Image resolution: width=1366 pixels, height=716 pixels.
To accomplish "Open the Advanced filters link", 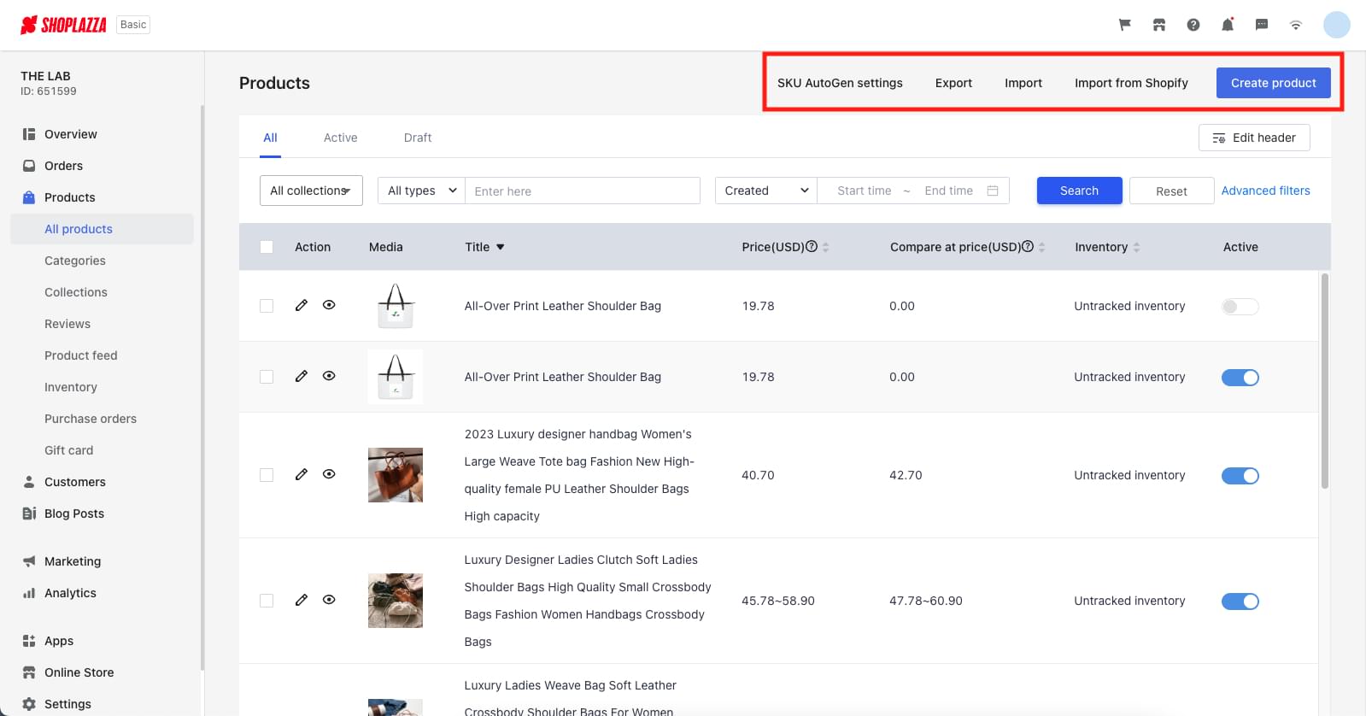I will point(1265,191).
